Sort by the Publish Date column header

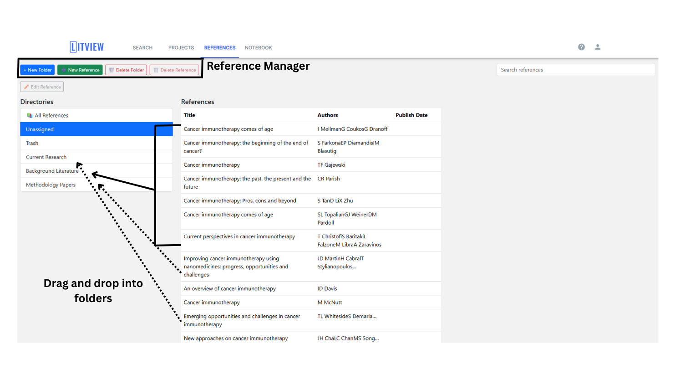point(411,115)
